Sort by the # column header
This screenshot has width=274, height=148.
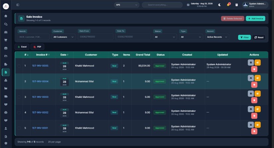coord(26,55)
